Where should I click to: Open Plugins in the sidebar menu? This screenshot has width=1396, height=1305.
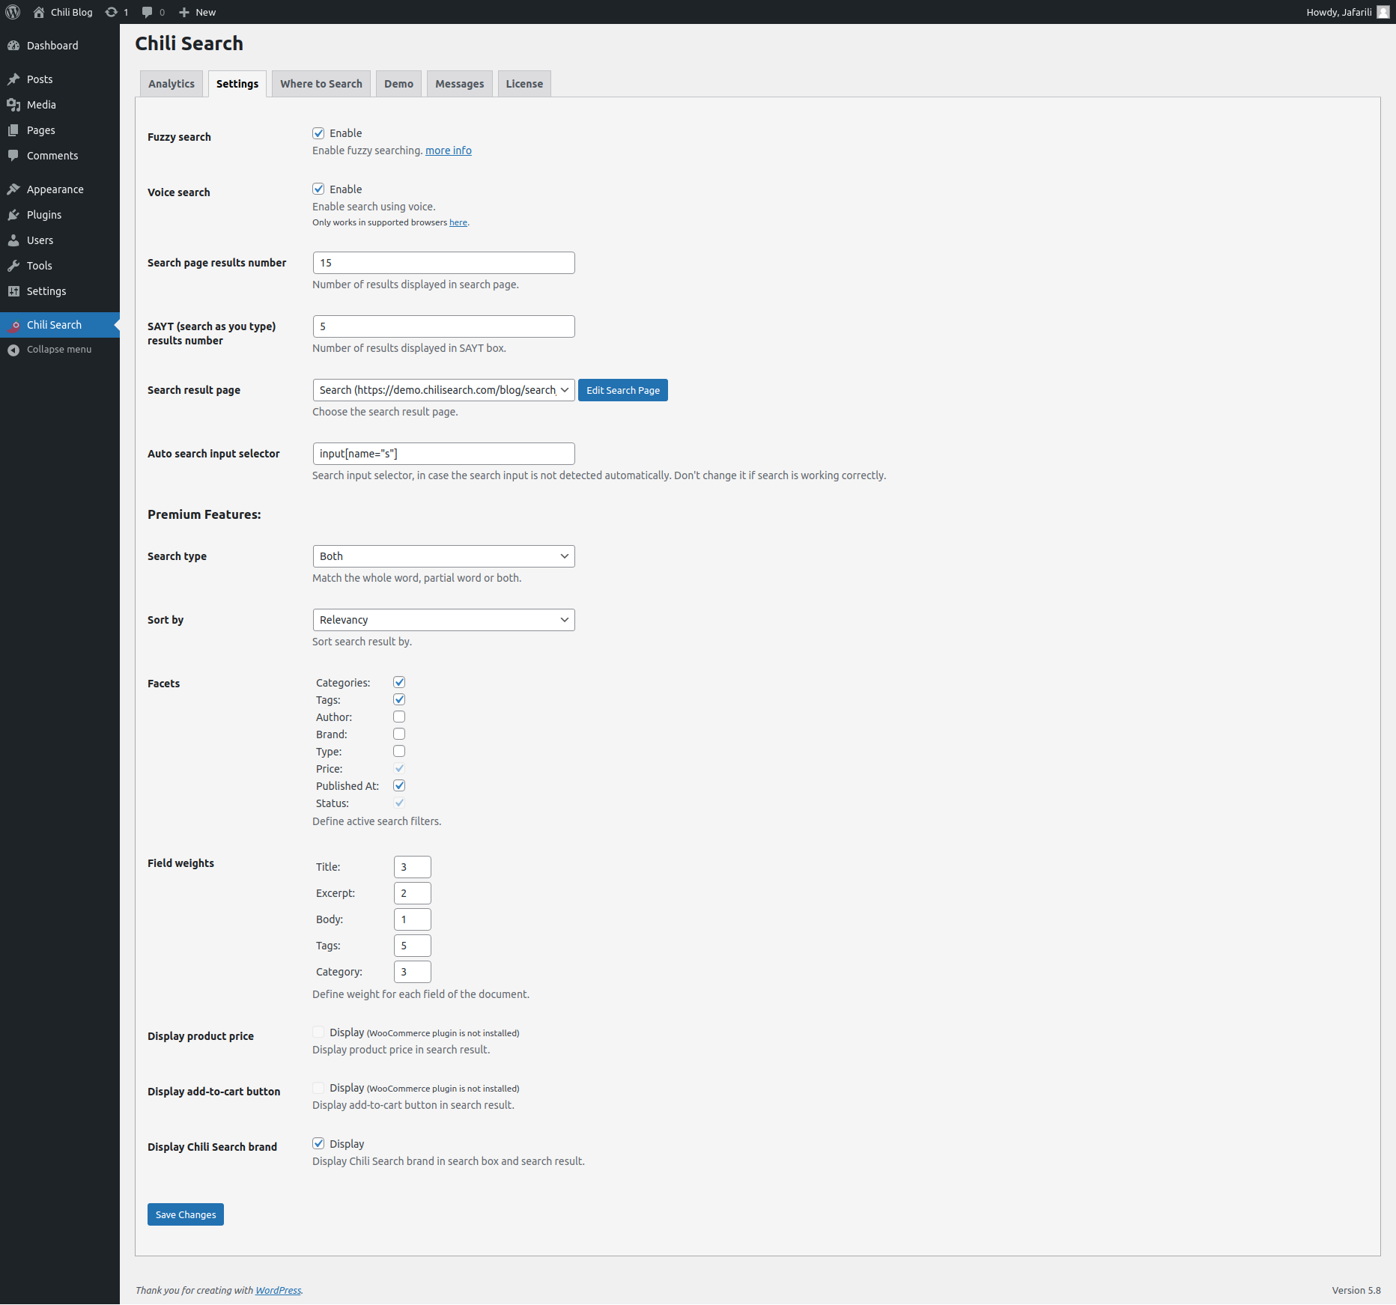coord(60,215)
